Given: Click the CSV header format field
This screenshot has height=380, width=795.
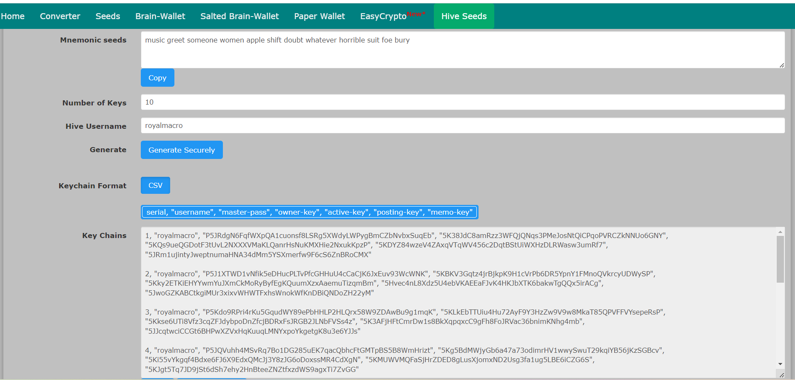Looking at the screenshot, I should click(310, 212).
